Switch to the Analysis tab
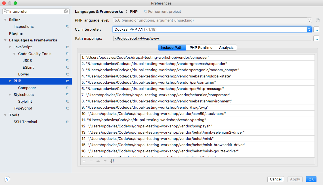Screen dimensions: 323x185 point(226,48)
